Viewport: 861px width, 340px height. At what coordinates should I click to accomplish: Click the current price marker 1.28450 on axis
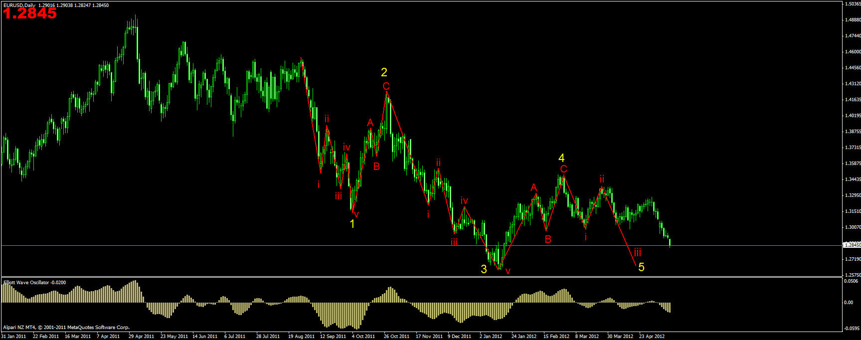[852, 245]
